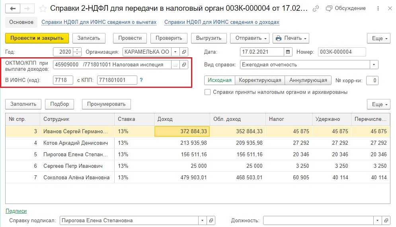Viewport: 396px width, 227px height.
Task: Enable 'Справки приняты налоговым органом' checkbox
Action: click(207, 92)
